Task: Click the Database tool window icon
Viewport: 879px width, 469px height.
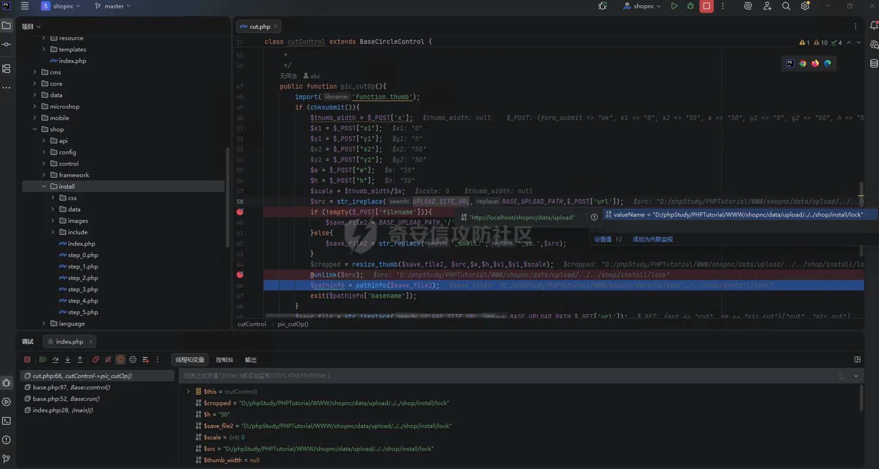Action: [874, 63]
